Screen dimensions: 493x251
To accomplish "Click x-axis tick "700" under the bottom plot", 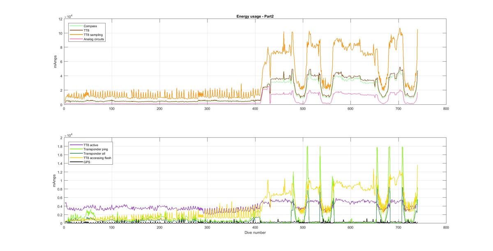I will 399,228.
